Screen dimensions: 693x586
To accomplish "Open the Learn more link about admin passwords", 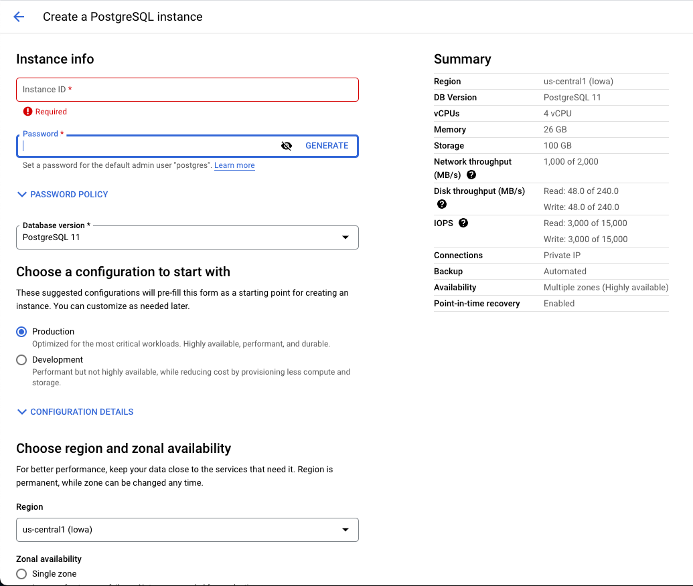I will [234, 165].
